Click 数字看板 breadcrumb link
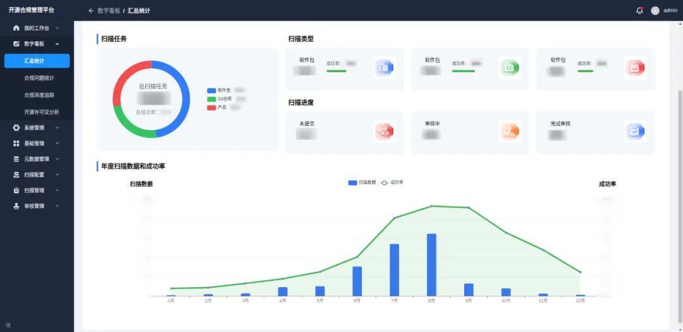 [x=109, y=11]
